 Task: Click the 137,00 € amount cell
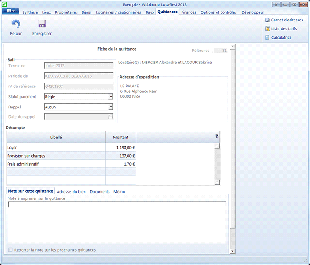(120, 156)
